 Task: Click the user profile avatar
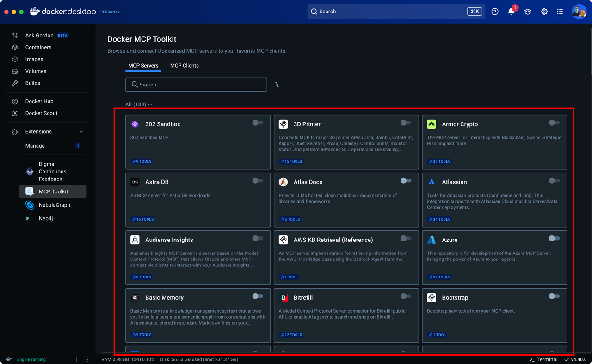pyautogui.click(x=579, y=12)
